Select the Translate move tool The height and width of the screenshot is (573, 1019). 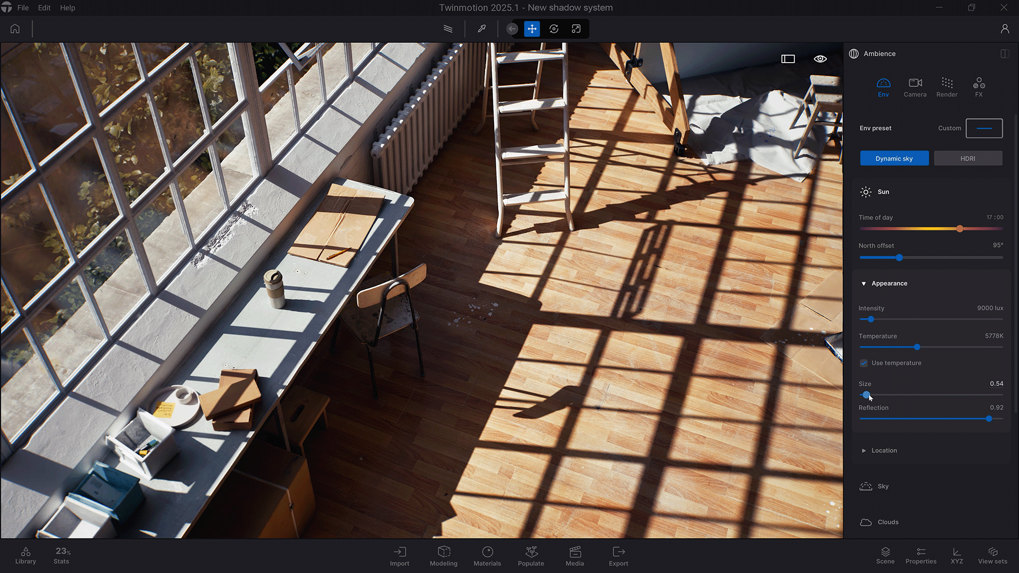point(532,29)
